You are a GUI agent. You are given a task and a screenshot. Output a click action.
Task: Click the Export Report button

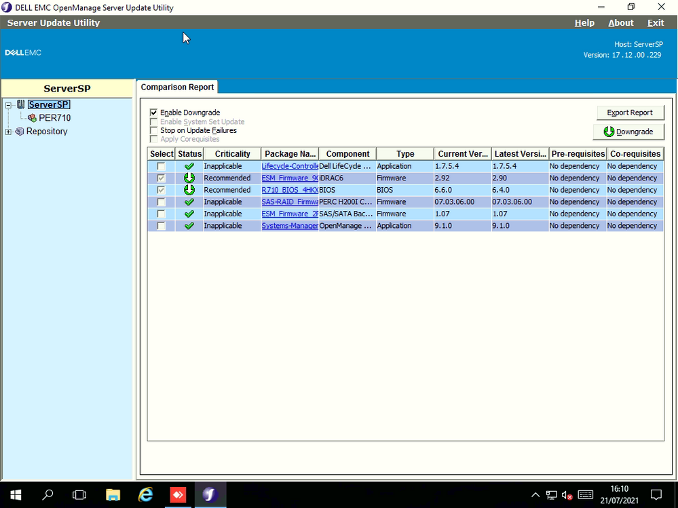(x=630, y=113)
